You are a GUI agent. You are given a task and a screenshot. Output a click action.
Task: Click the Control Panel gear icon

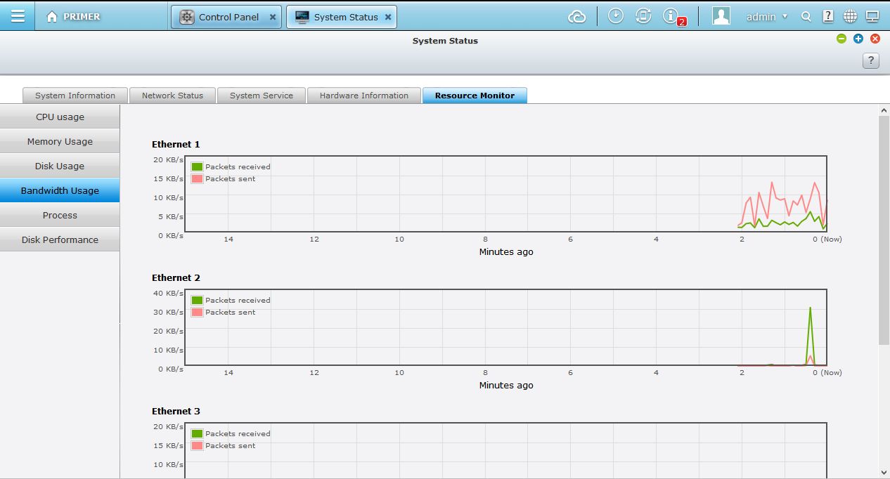coord(187,18)
